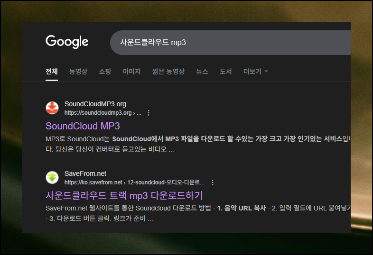The image size is (373, 255).
Task: Click the SoundCloud MP3 result description snippet
Action: click(x=198, y=144)
